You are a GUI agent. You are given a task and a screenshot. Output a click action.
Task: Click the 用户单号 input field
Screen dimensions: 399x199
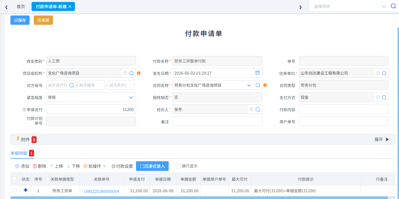pyautogui.click(x=344, y=121)
